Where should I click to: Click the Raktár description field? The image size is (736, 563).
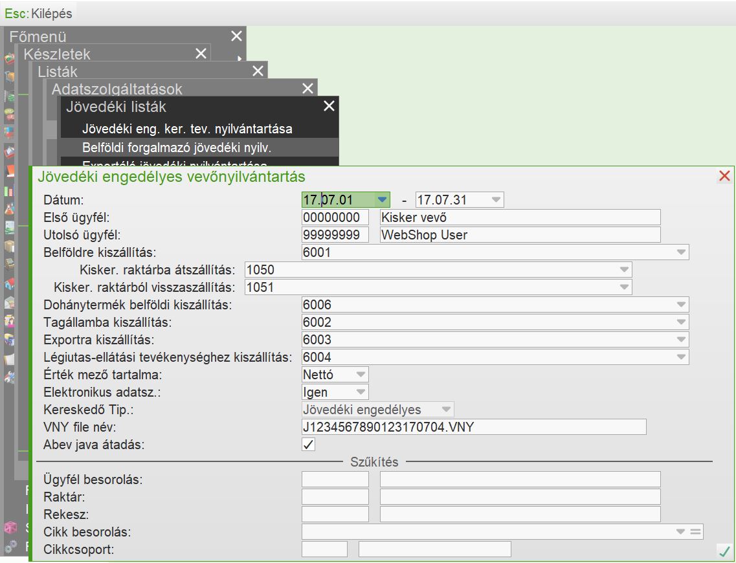point(520,497)
